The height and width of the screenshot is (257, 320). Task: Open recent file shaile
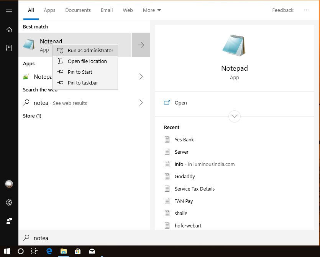pos(181,213)
